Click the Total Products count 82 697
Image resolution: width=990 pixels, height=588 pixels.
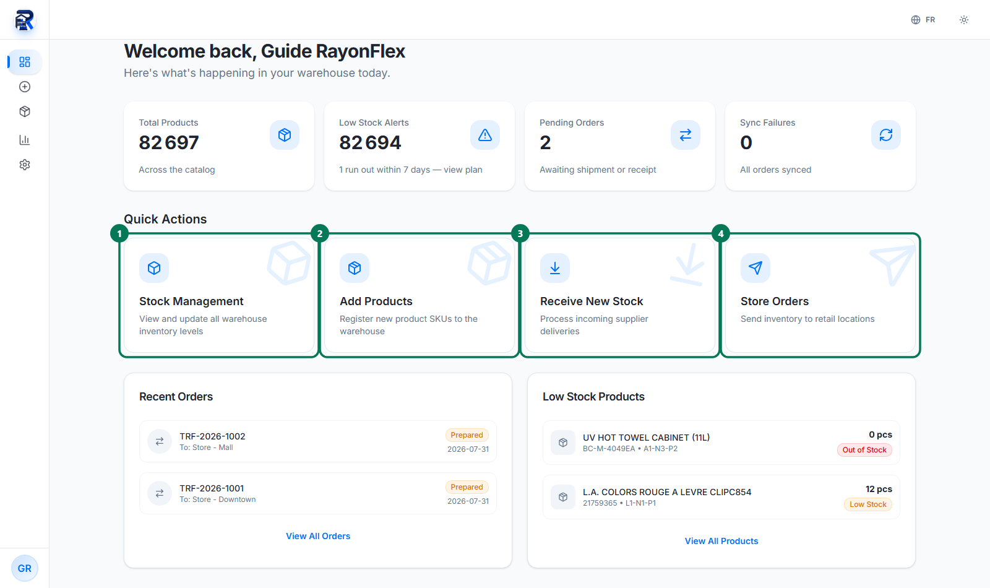pos(169,143)
